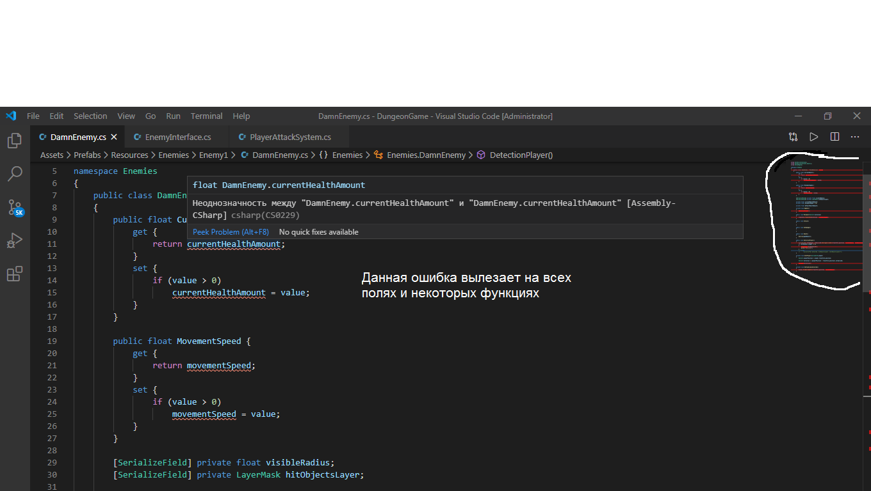Click the VS Code logo icon
This screenshot has width=871, height=491.
11,116
